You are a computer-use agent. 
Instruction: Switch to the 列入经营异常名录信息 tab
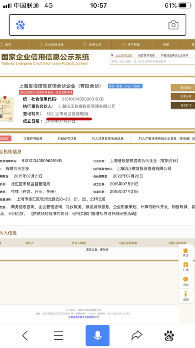(x=108, y=139)
